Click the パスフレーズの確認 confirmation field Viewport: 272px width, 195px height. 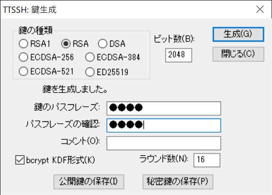pyautogui.click(x=164, y=126)
